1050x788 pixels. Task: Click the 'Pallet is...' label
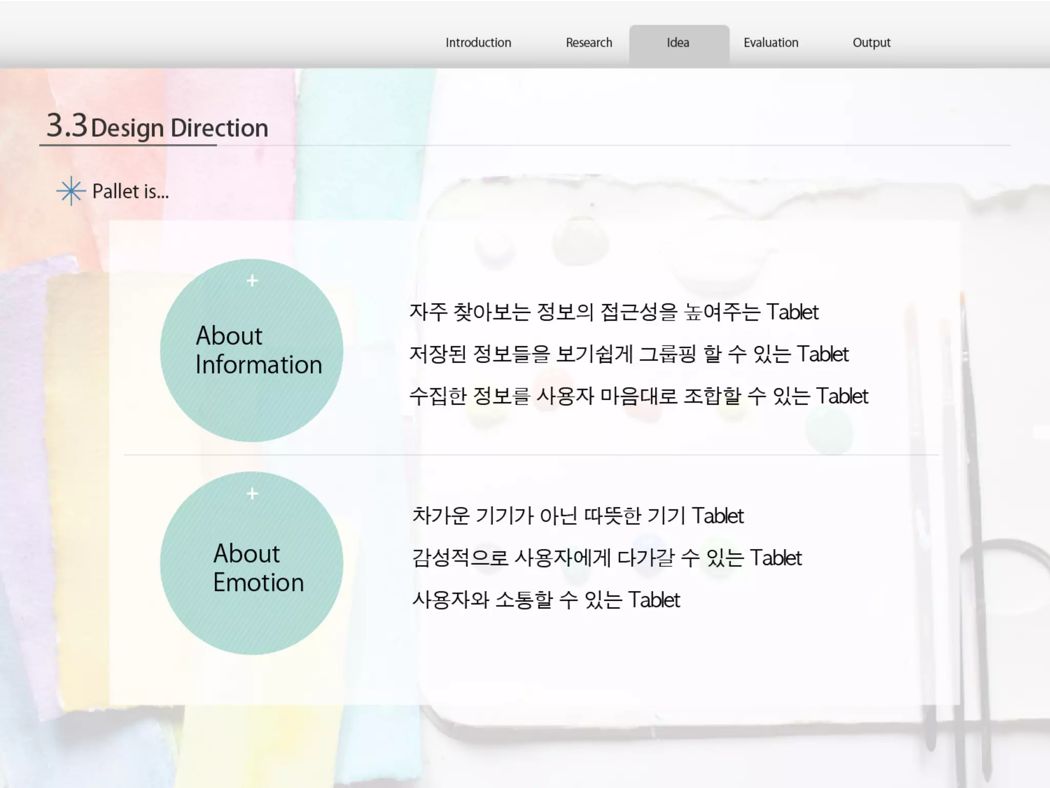(x=130, y=191)
